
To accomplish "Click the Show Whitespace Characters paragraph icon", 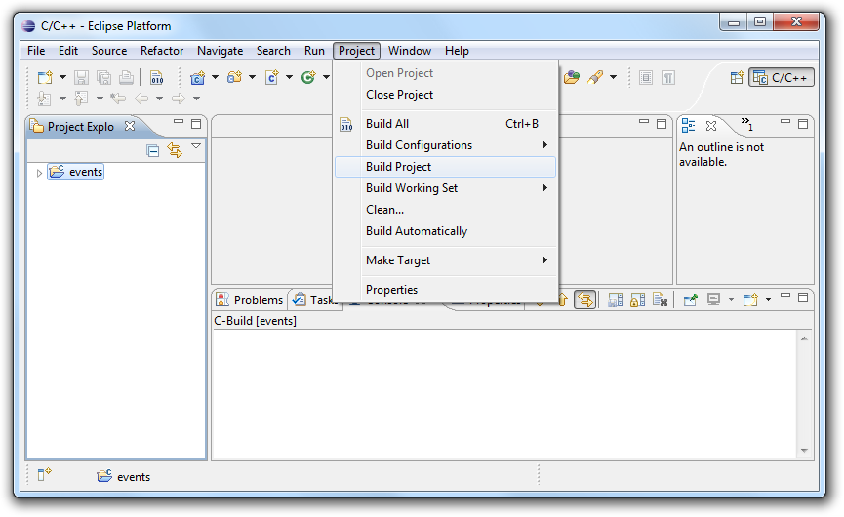I will tap(668, 77).
